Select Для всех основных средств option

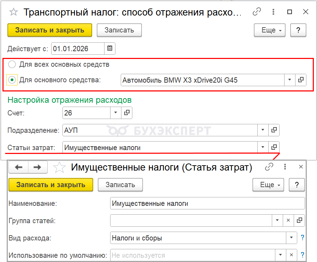[12, 64]
